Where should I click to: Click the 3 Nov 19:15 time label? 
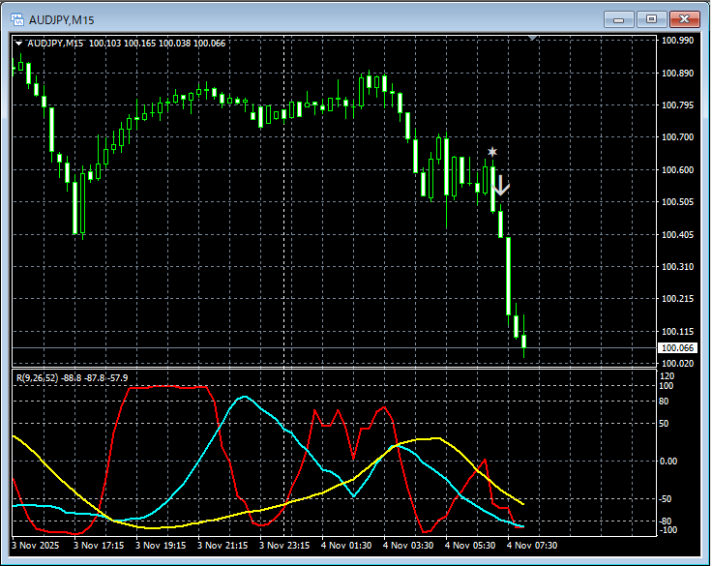pyautogui.click(x=161, y=545)
